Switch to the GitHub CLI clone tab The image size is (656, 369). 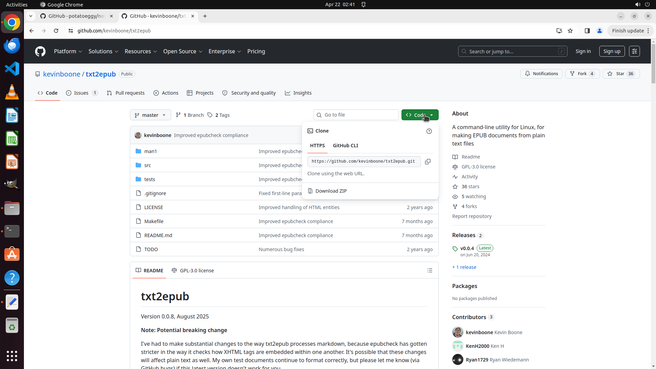(345, 146)
